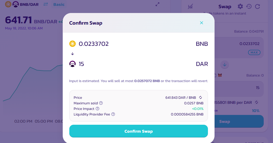Click the background Swap button
The height and width of the screenshot is (143, 273).
click(239, 121)
